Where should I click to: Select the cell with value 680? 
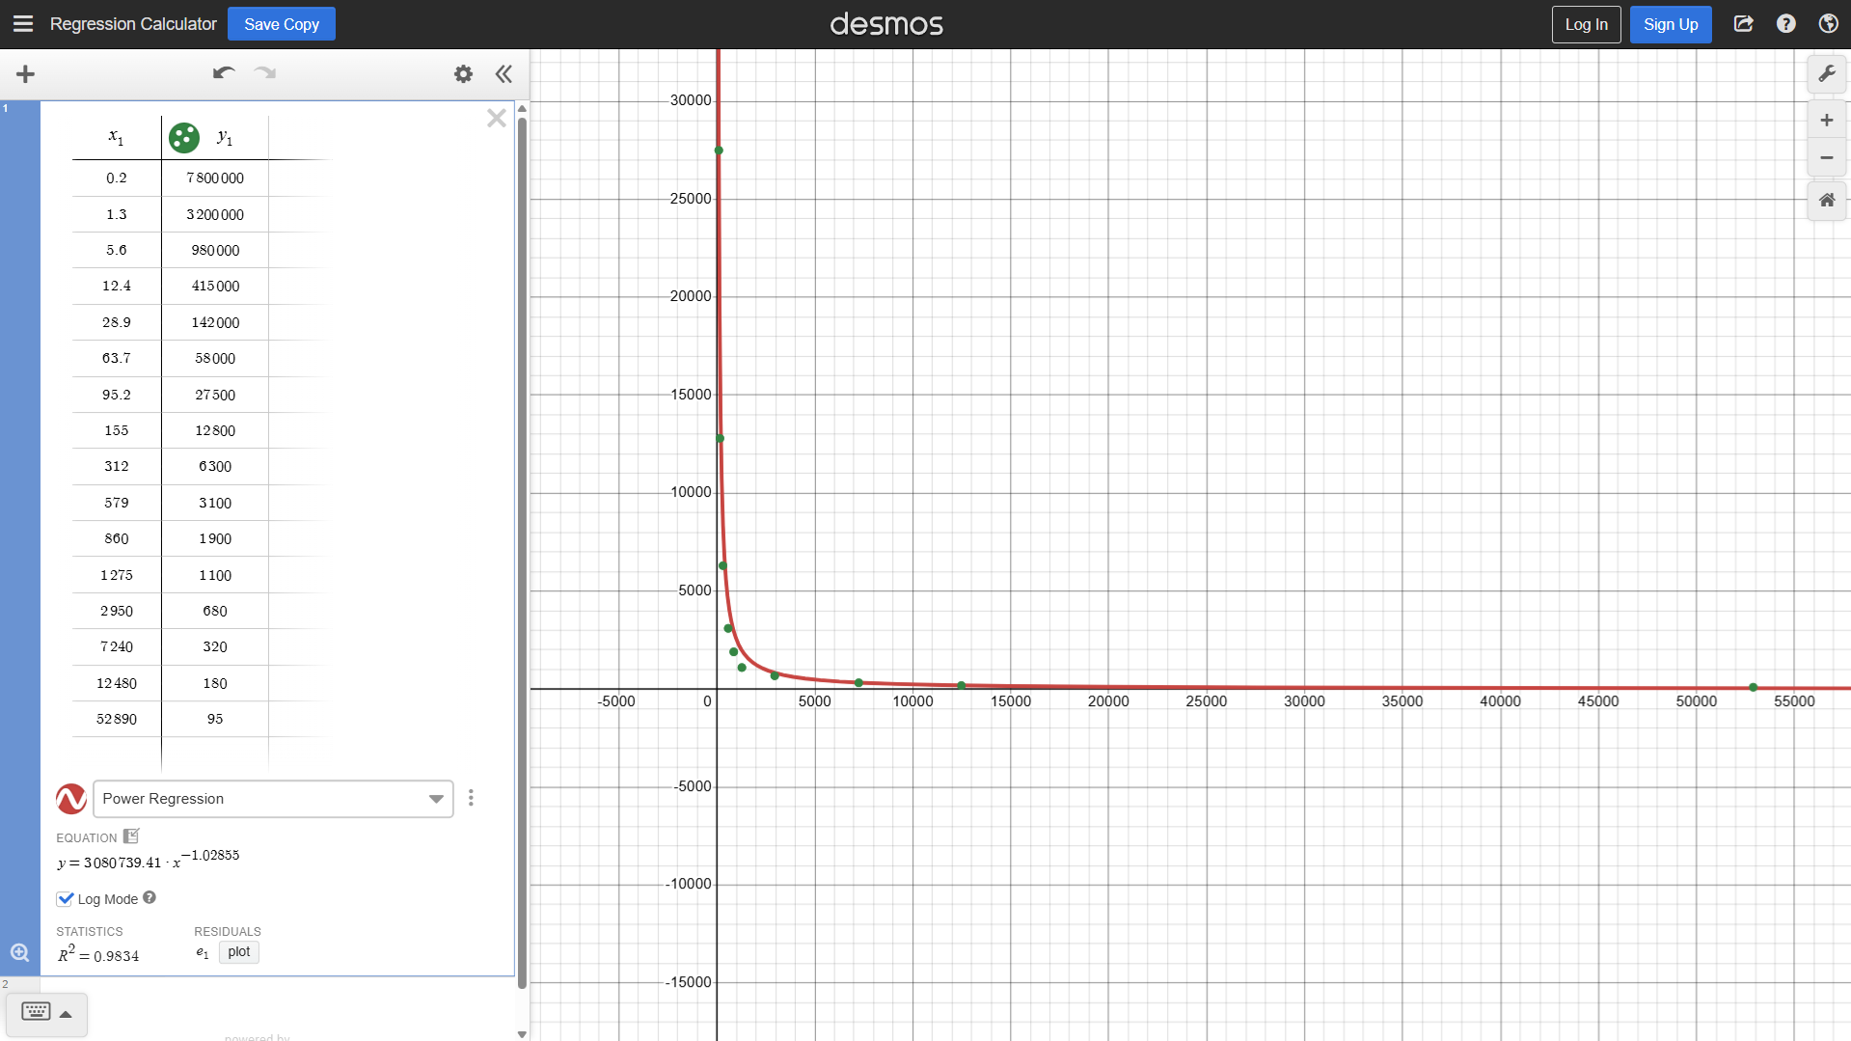click(215, 611)
